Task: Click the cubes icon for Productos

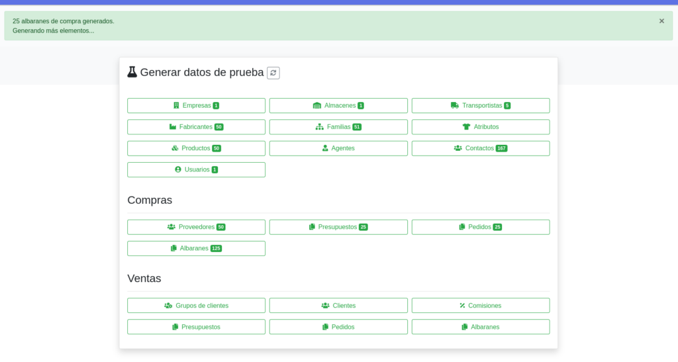Action: click(x=175, y=148)
